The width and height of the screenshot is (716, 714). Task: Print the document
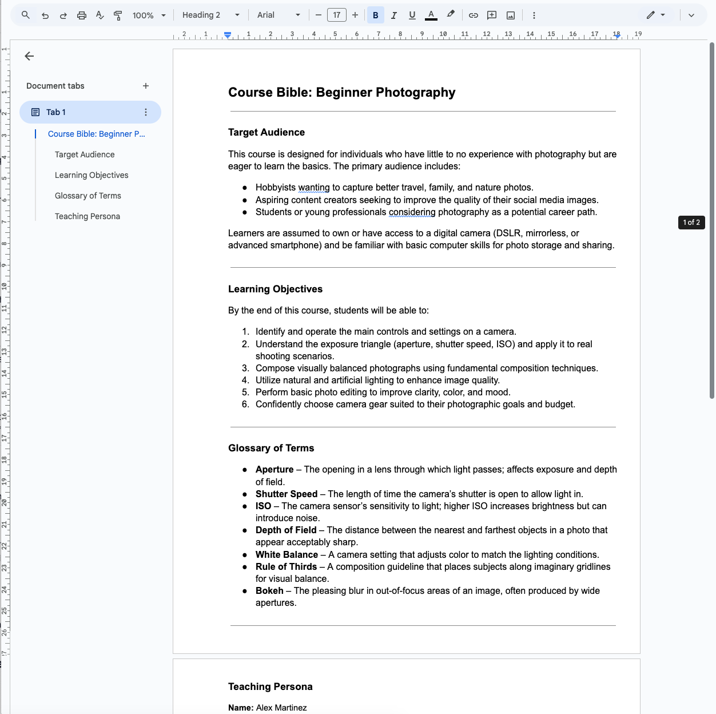[82, 15]
